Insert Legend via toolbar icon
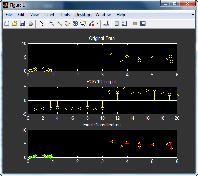Image resolution: width=198 pixels, height=176 pixels. tap(124, 23)
